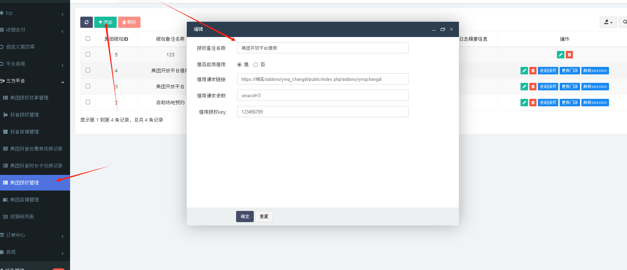
Task: Expand the 平台商城 sidebar menu
Action: point(35,64)
